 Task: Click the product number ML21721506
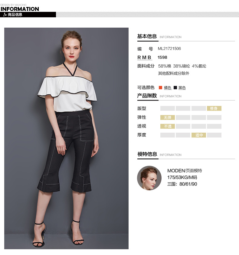pos(169,49)
